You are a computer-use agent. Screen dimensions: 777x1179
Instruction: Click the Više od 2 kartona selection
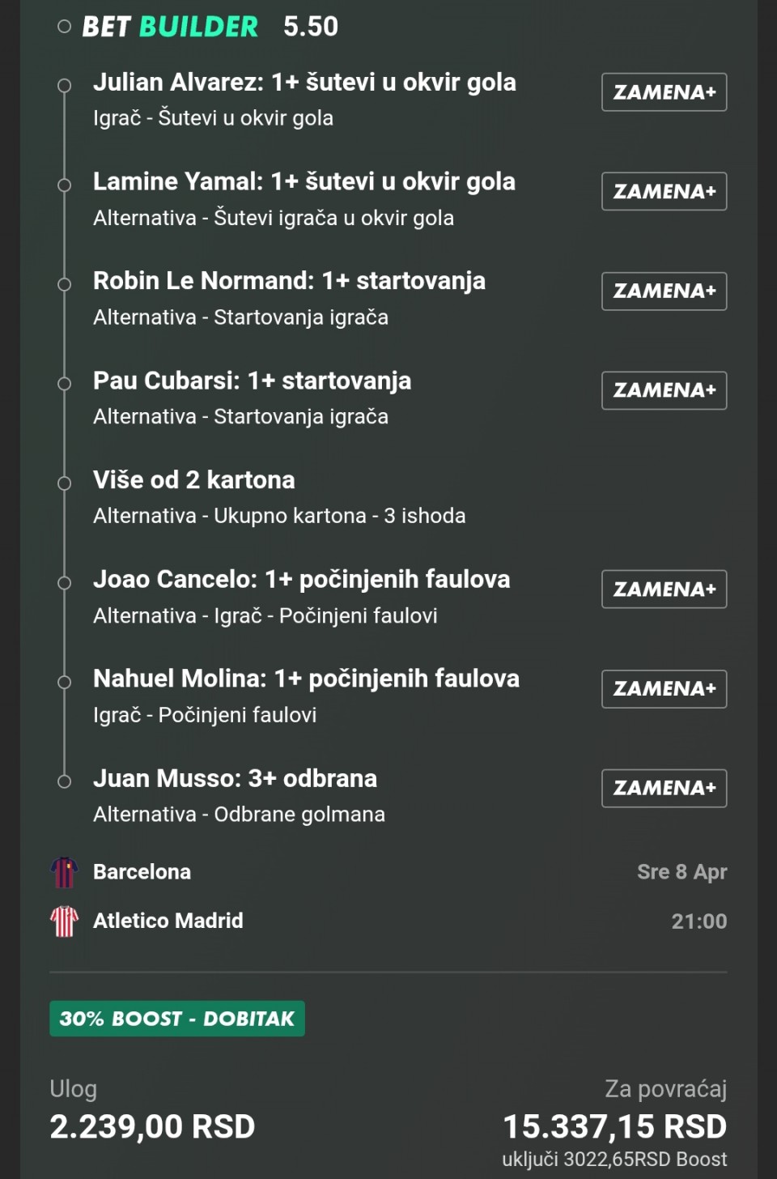pos(194,480)
